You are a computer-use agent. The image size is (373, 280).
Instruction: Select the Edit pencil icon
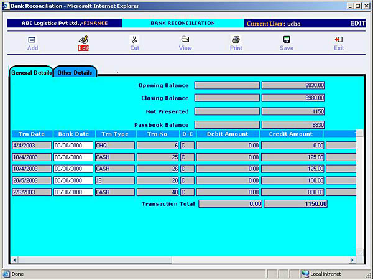[83, 40]
